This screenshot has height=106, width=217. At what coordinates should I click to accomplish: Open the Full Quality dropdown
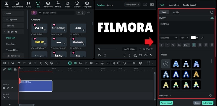pyautogui.click(x=132, y=5)
